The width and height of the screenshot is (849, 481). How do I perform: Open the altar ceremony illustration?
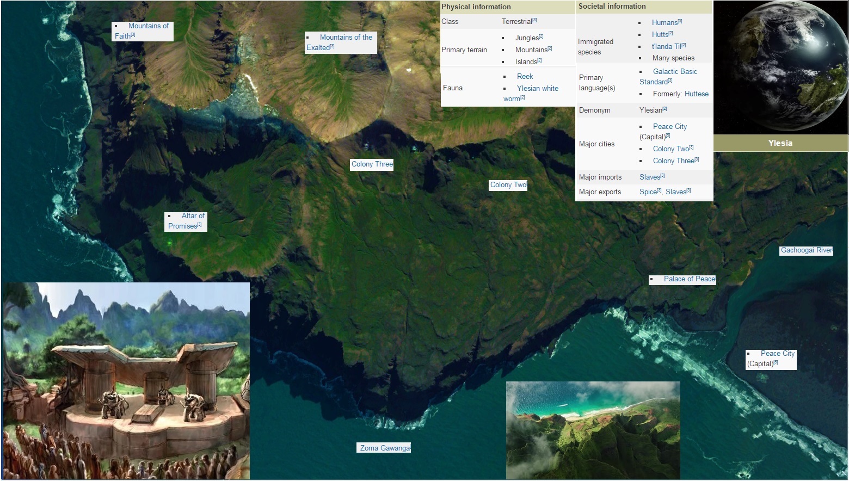coord(126,381)
